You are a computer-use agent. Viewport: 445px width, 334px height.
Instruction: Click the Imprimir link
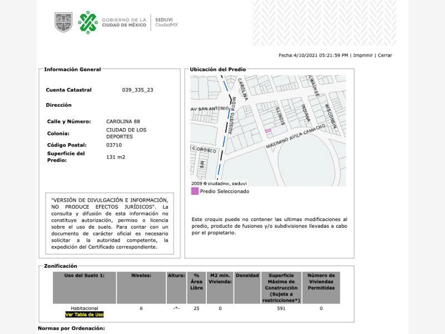pos(363,55)
